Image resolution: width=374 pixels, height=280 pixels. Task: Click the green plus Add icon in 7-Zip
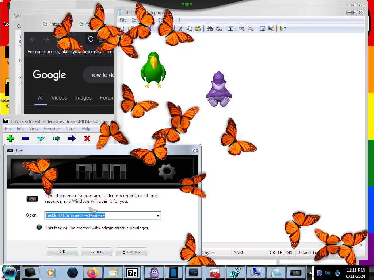coord(11,138)
